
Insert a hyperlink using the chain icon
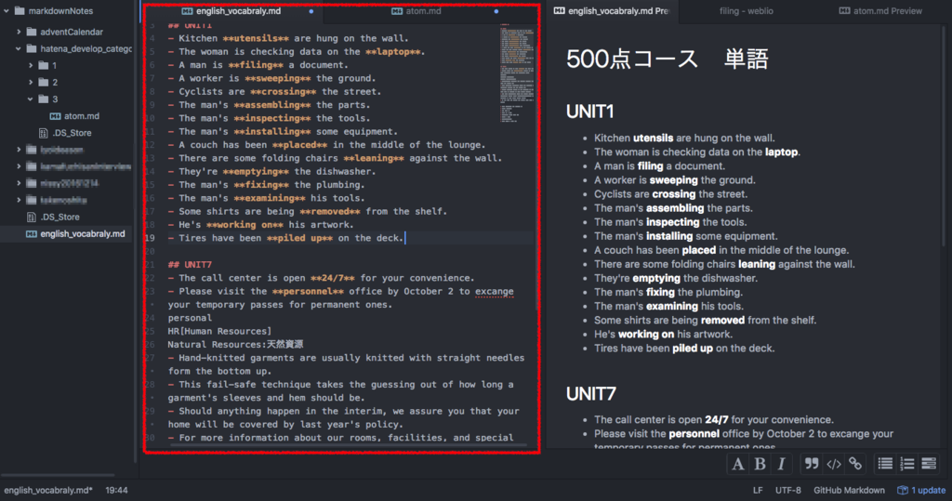tap(855, 464)
